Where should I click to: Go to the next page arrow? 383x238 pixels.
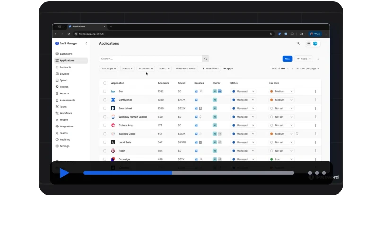point(292,68)
